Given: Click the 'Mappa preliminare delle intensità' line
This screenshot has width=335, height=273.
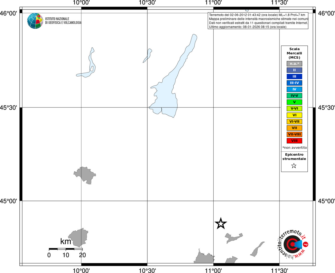Looking at the screenshot, I should pyautogui.click(x=258, y=19).
